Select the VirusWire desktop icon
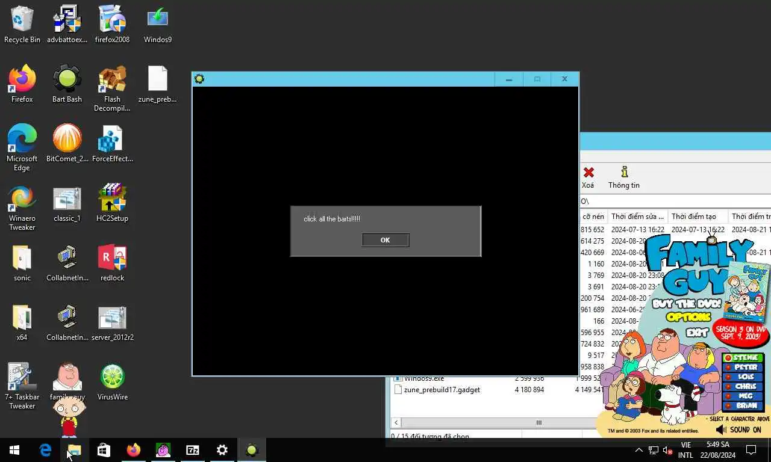This screenshot has width=771, height=462. coord(112,382)
